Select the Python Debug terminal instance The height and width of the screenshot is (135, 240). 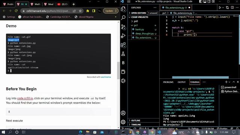point(230,91)
